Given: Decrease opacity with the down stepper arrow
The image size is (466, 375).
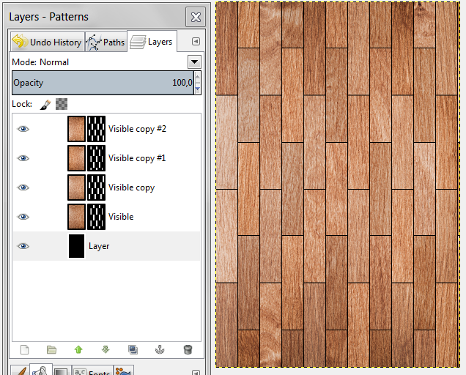Looking at the screenshot, I should [x=198, y=89].
